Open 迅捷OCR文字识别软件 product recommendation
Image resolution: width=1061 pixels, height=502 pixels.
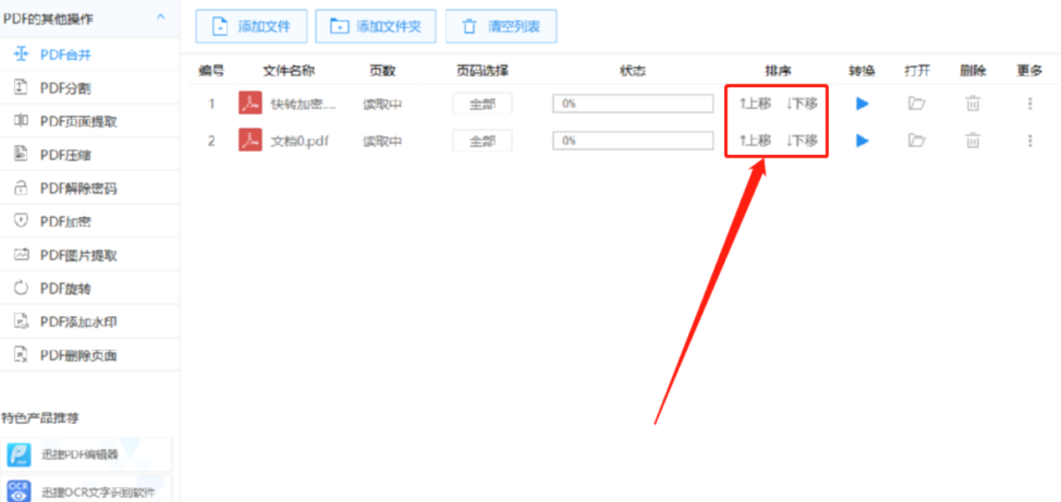coord(86,489)
